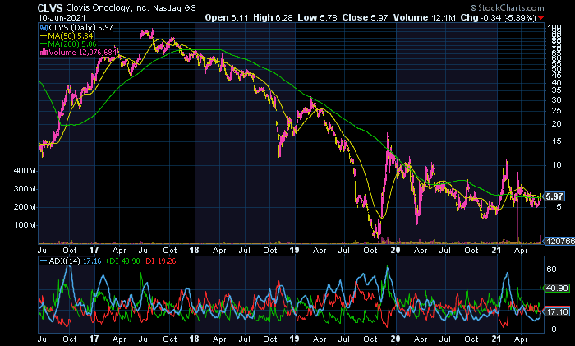Viewport: 575px width, 346px height.
Task: Click the candlestick icon beside CLVS (Daily)
Action: point(44,28)
